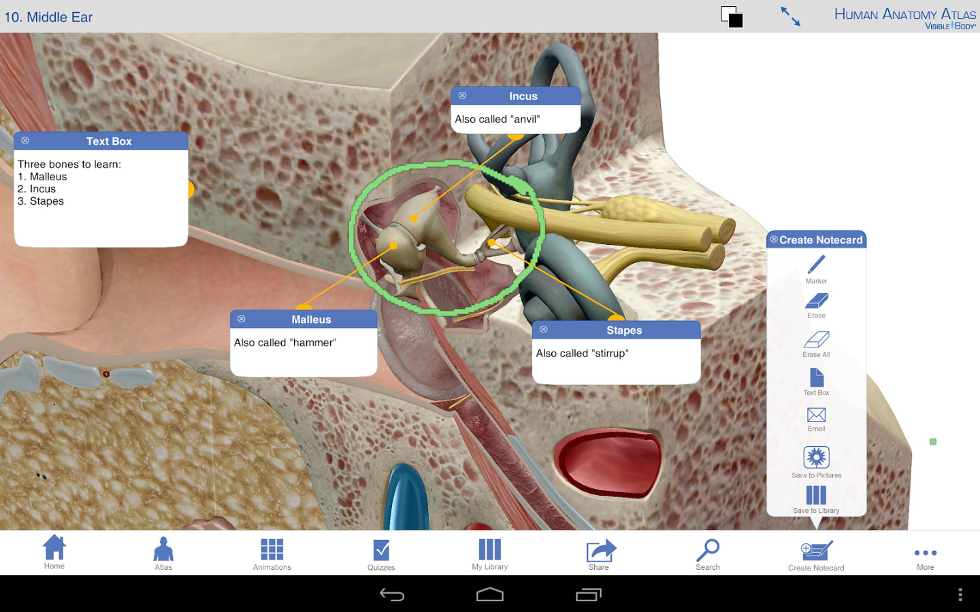Save notecard to Pictures

tap(816, 462)
